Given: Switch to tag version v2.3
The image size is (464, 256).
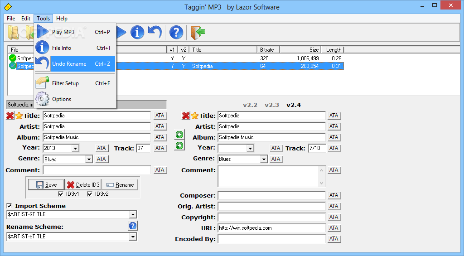Looking at the screenshot, I should point(272,105).
